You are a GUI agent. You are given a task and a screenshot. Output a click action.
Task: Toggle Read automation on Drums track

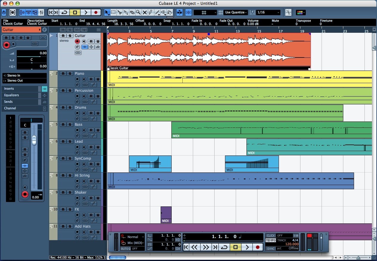[x=91, y=113]
